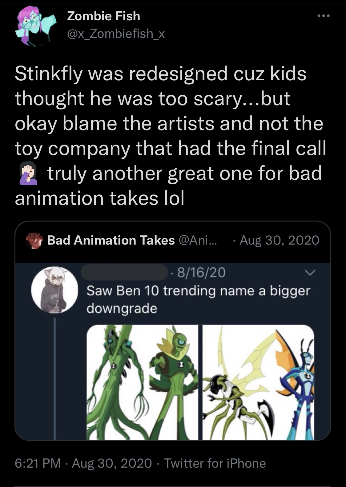
Task: Click the quoted tweet's Aug 30, 2020 date
Action: (x=279, y=240)
